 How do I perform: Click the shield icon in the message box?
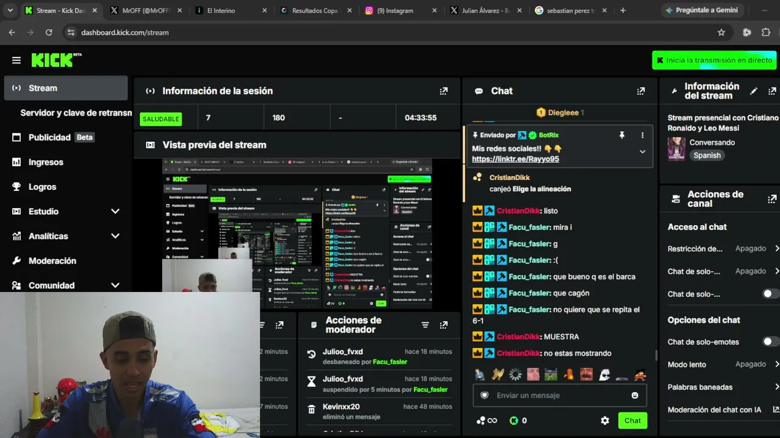click(484, 395)
